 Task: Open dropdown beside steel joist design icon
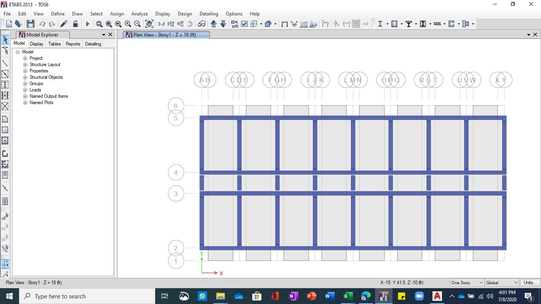tap(444, 24)
